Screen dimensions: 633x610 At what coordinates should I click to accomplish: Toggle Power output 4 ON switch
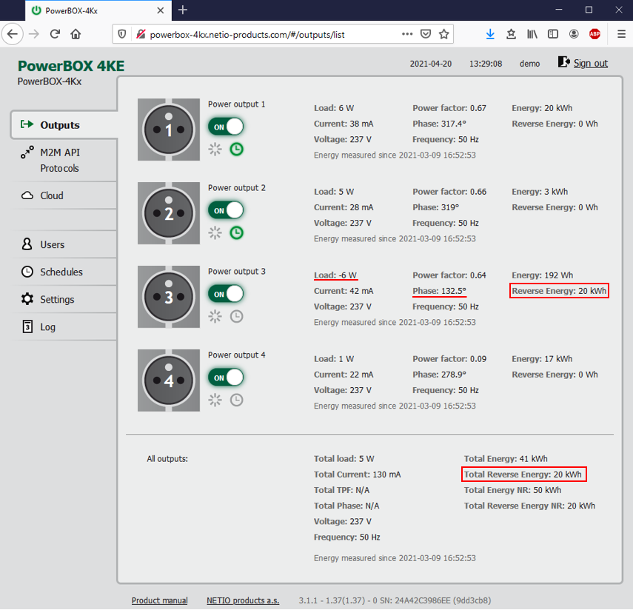click(226, 378)
